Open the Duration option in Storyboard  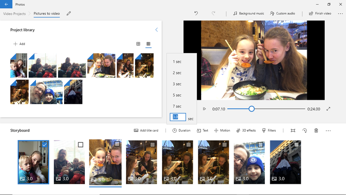pos(181,130)
